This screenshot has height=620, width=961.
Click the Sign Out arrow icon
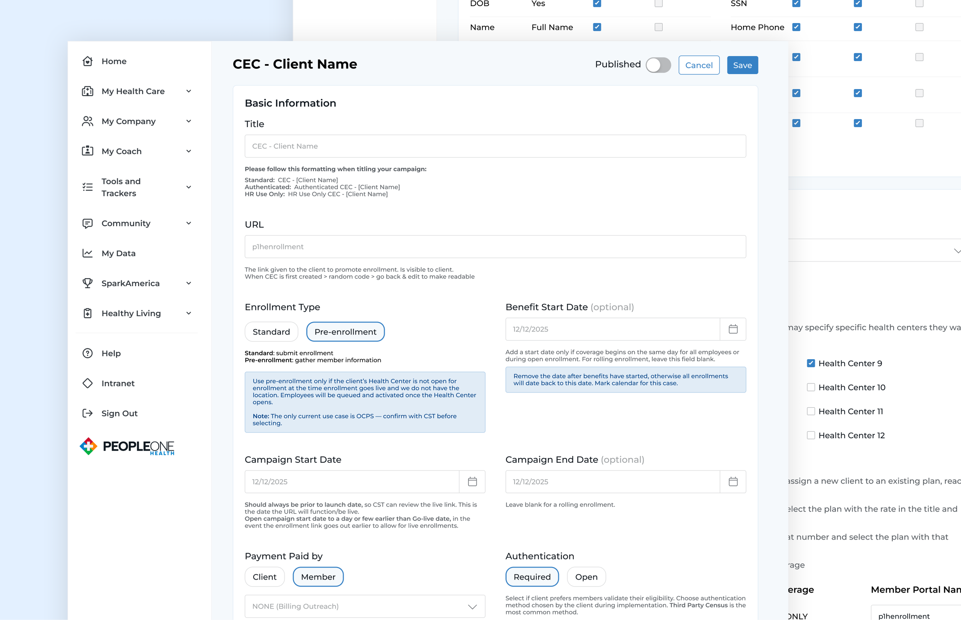pyautogui.click(x=87, y=413)
